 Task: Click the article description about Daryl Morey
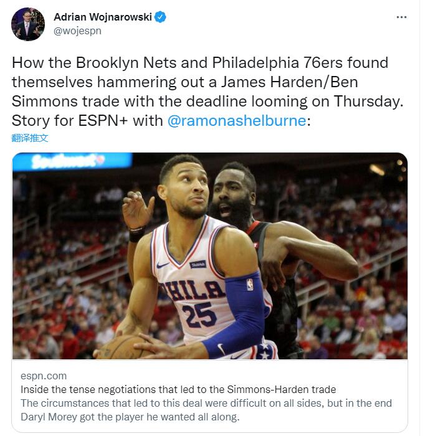tap(206, 410)
